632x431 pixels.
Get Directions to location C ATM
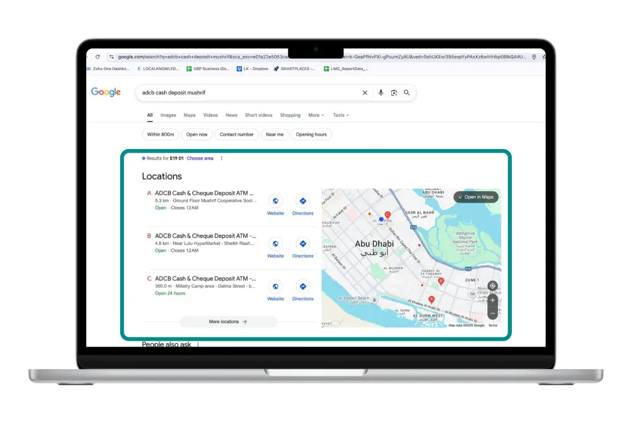pyautogui.click(x=303, y=290)
